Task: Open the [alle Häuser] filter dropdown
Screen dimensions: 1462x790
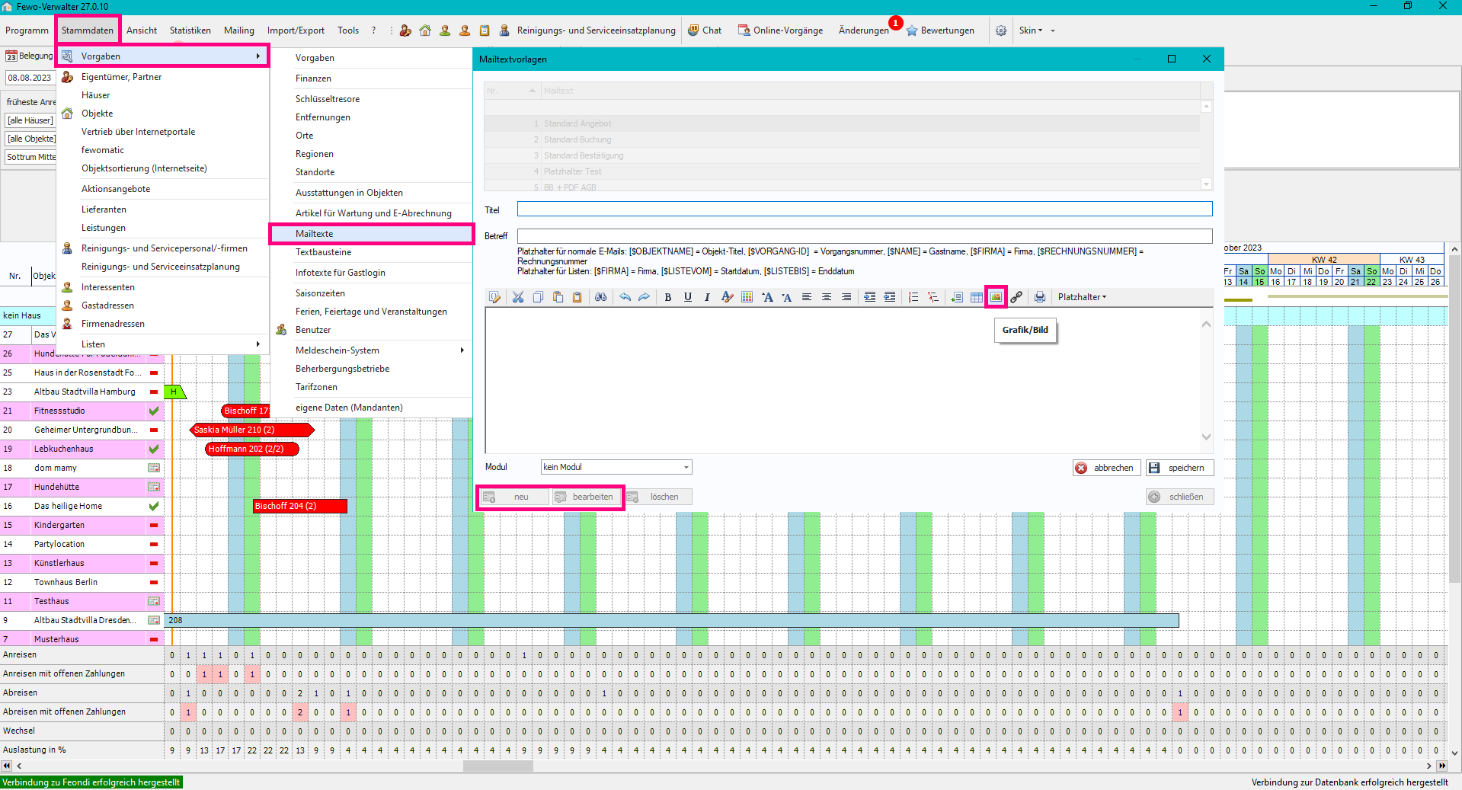Action: 30,120
